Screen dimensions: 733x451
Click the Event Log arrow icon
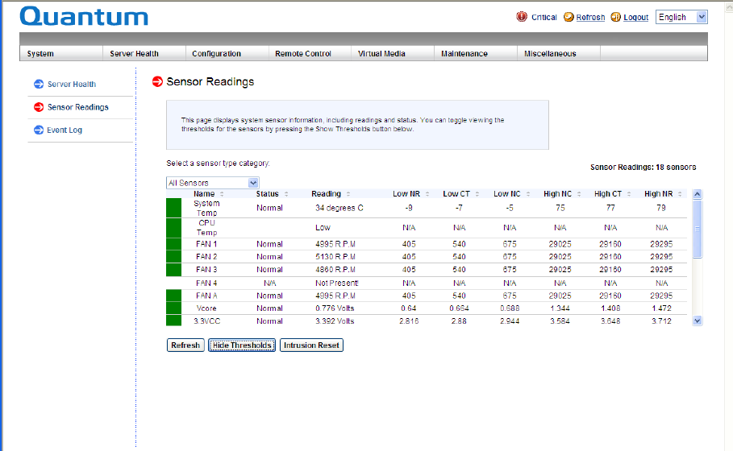(38, 130)
